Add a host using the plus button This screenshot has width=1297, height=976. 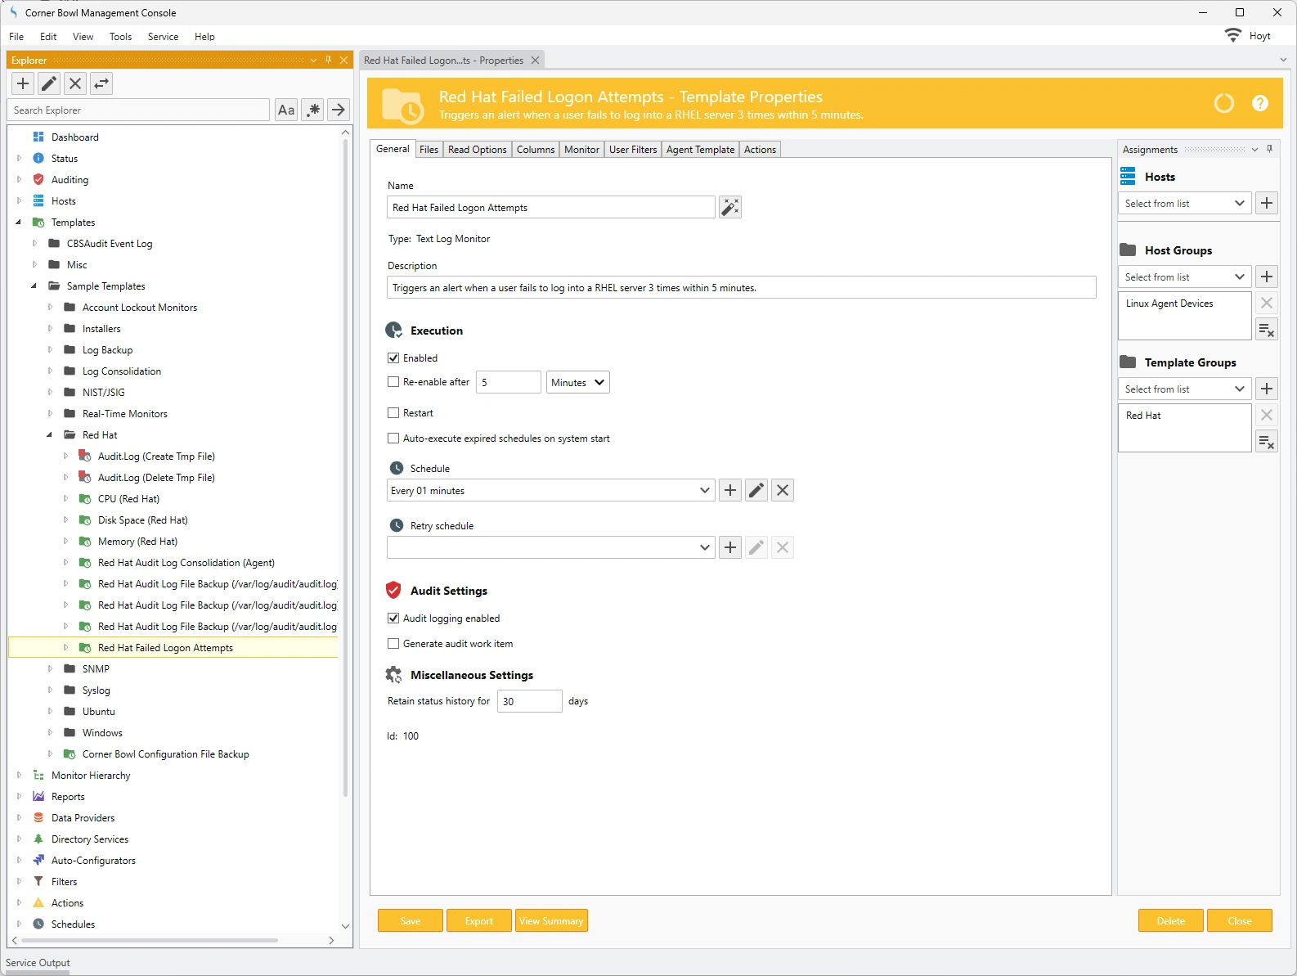tap(1266, 204)
